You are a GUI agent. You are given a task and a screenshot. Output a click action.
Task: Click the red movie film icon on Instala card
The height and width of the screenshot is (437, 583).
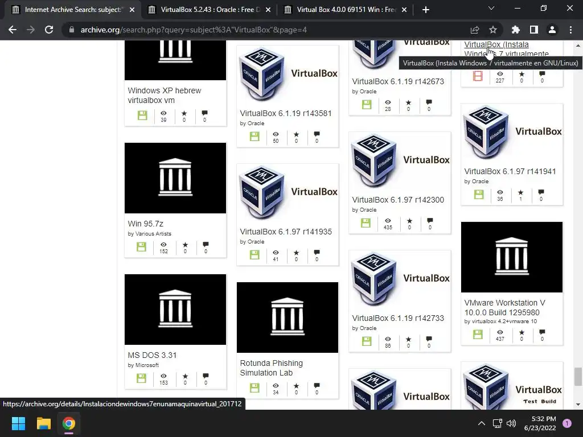pyautogui.click(x=478, y=76)
